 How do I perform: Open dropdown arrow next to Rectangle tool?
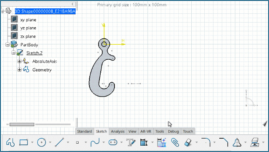tap(32, 142)
